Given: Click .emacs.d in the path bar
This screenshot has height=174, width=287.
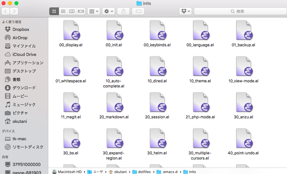Looking at the screenshot, I should [x=167, y=172].
